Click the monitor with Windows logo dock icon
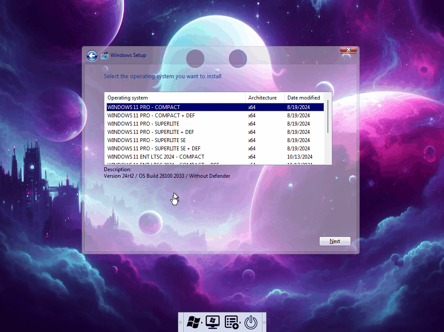 (x=213, y=322)
